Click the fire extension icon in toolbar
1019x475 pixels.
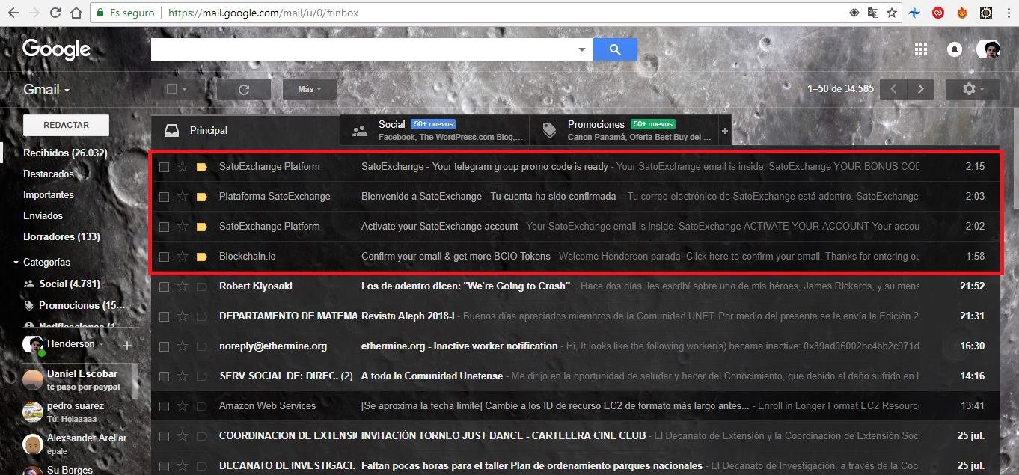coord(962,13)
